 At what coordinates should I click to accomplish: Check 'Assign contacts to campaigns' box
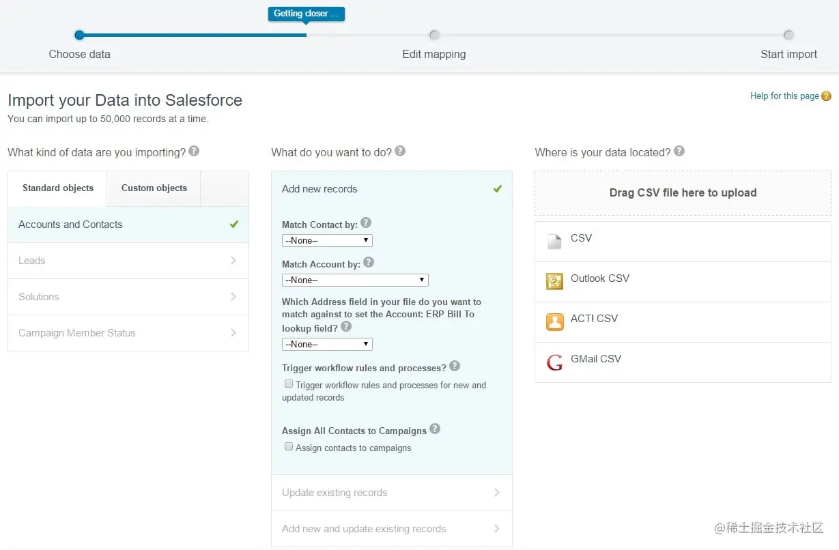(289, 447)
